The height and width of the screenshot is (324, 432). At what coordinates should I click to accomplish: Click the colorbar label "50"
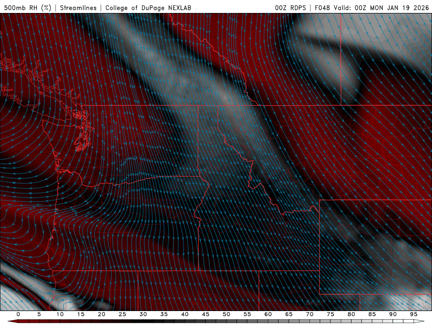(x=226, y=314)
